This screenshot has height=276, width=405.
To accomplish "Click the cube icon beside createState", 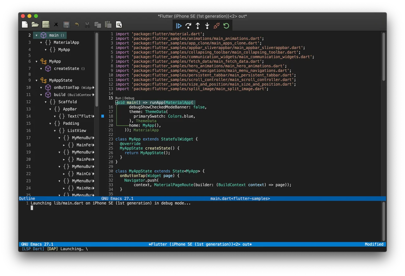I will pos(48,68).
